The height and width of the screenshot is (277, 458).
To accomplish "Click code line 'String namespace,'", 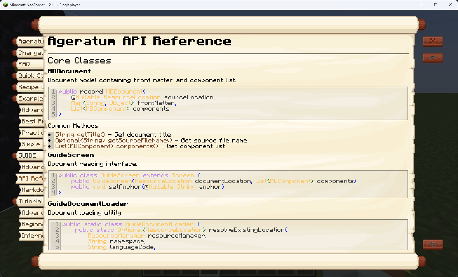I will point(117,241).
